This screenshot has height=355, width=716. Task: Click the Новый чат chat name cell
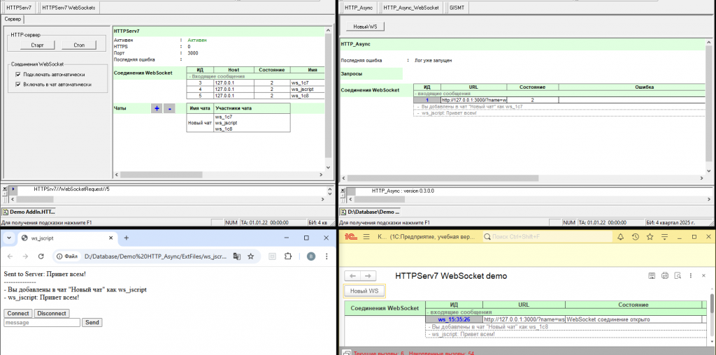pyautogui.click(x=200, y=123)
